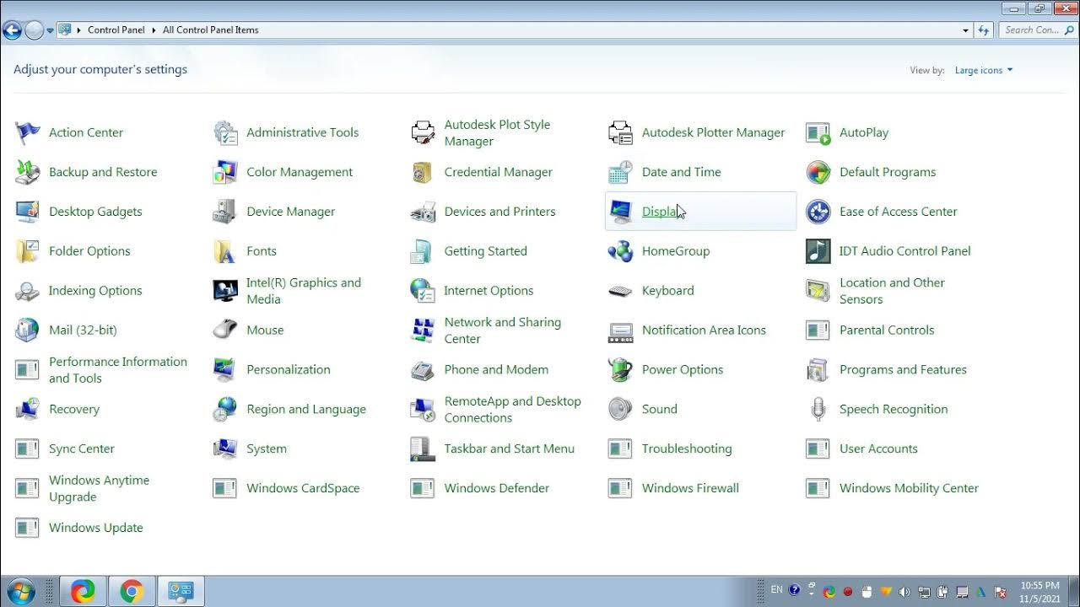
Task: Open the Programs and Features link
Action: coord(903,370)
